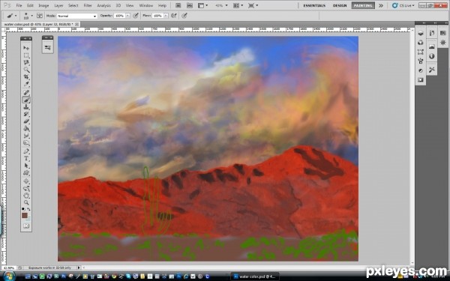Open the Image menu
The image size is (450, 281).
[43, 5]
